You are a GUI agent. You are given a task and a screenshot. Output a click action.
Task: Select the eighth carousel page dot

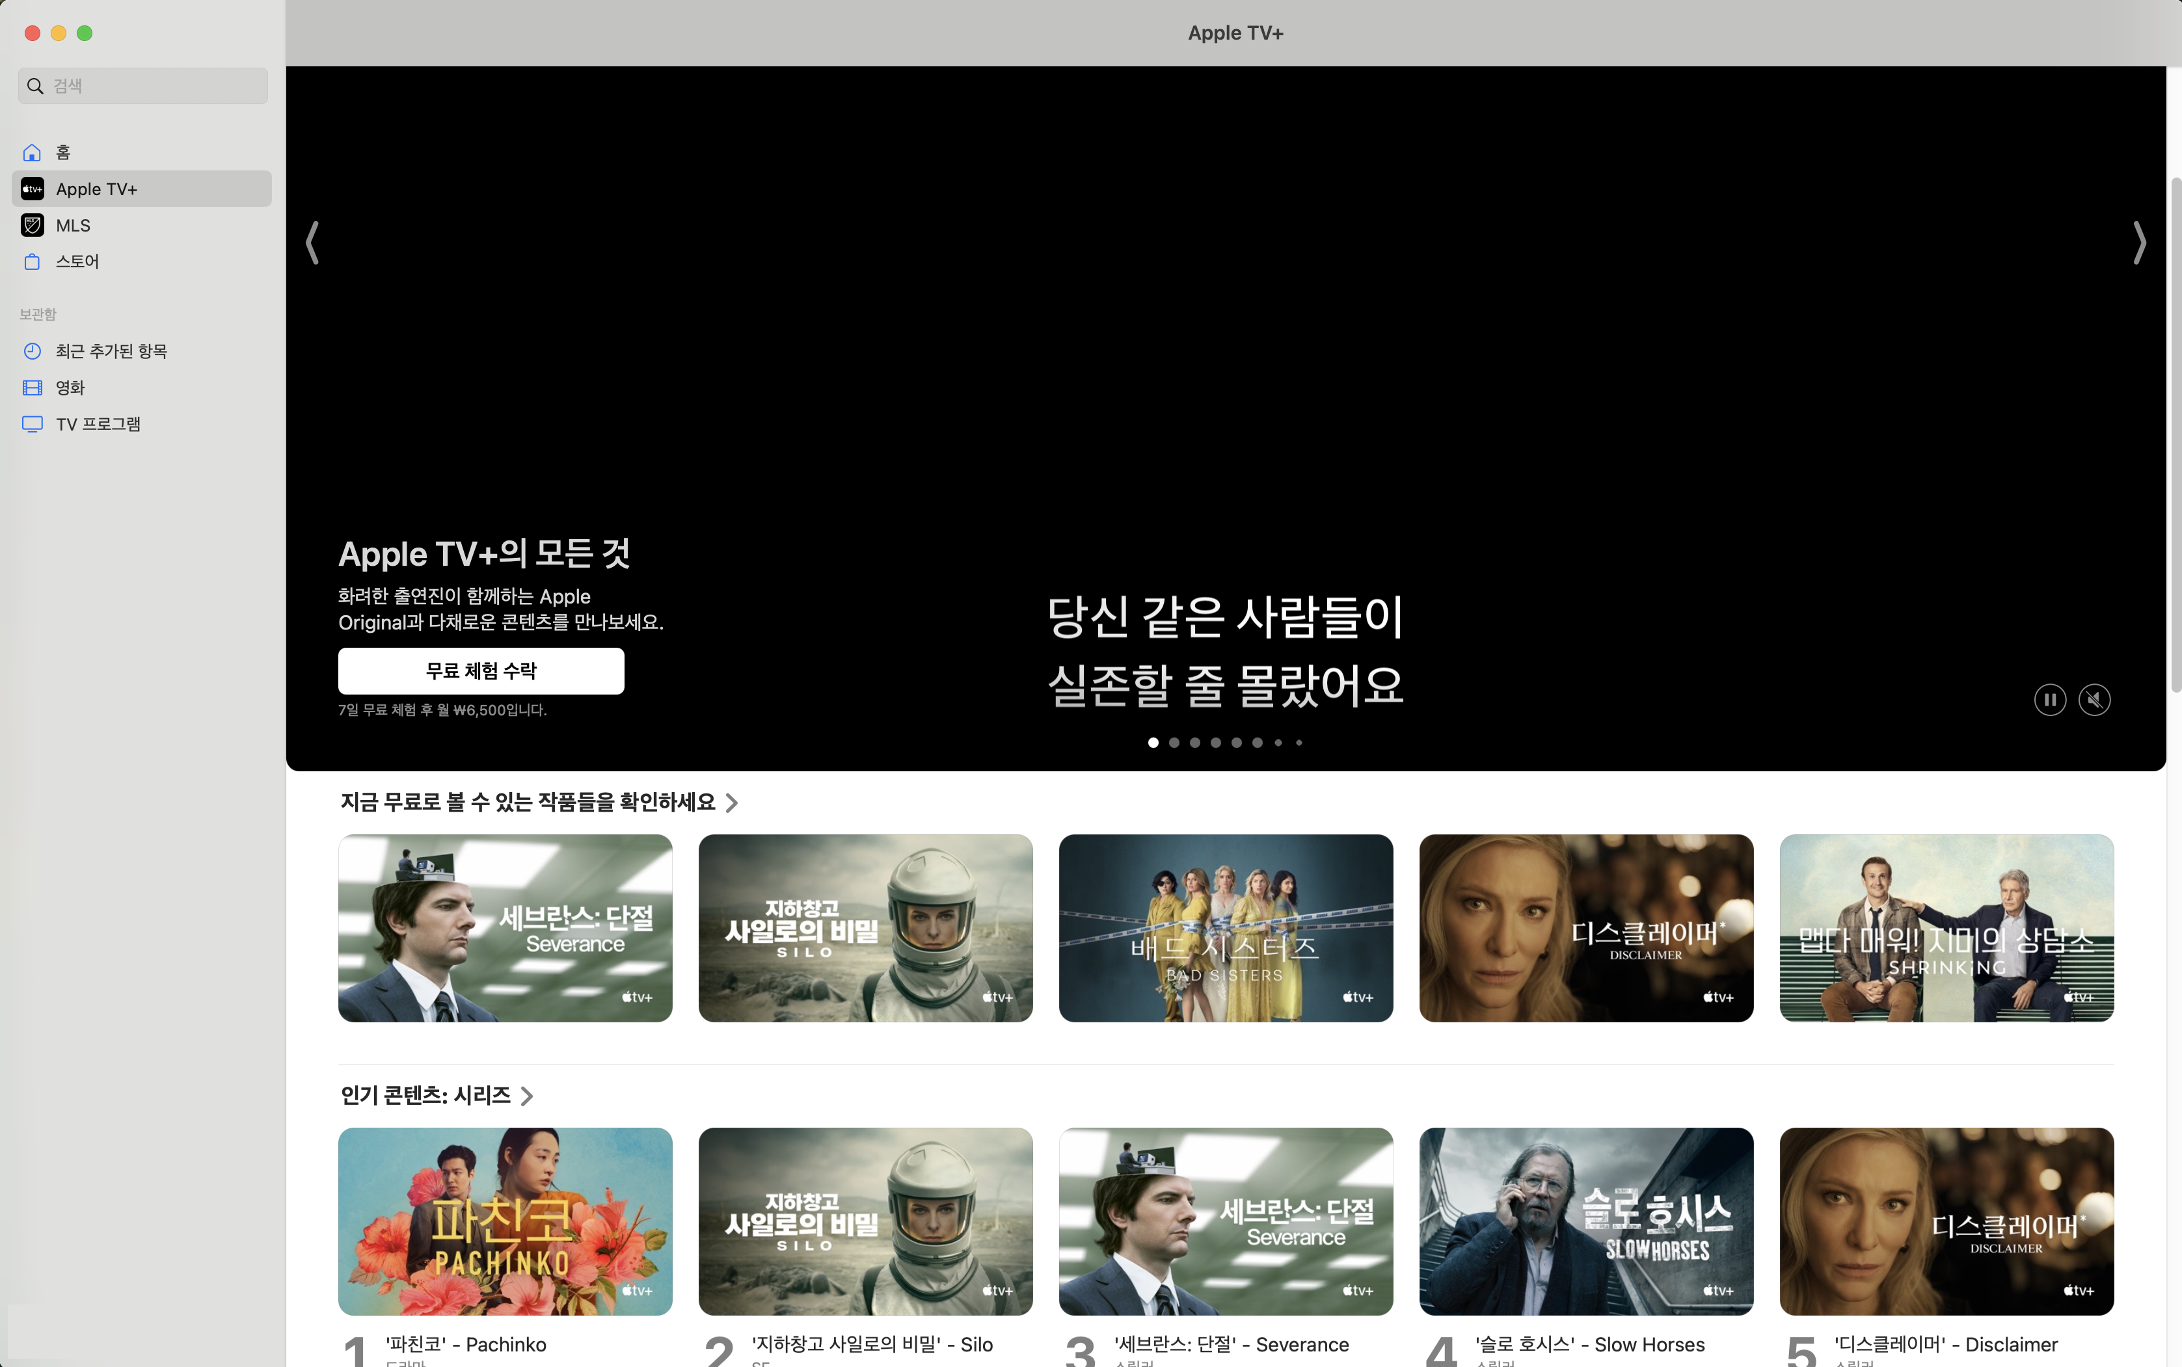point(1299,742)
